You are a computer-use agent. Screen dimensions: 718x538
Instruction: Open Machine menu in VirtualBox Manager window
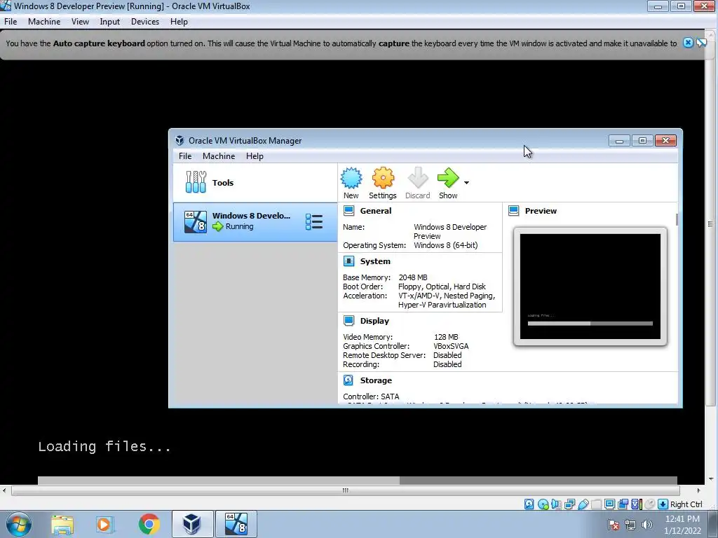point(219,156)
